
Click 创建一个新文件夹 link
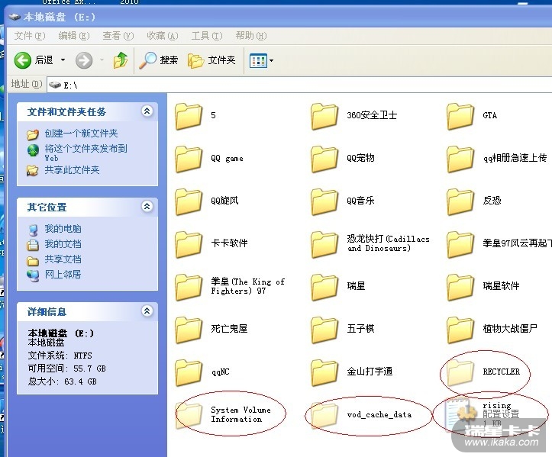tap(81, 134)
